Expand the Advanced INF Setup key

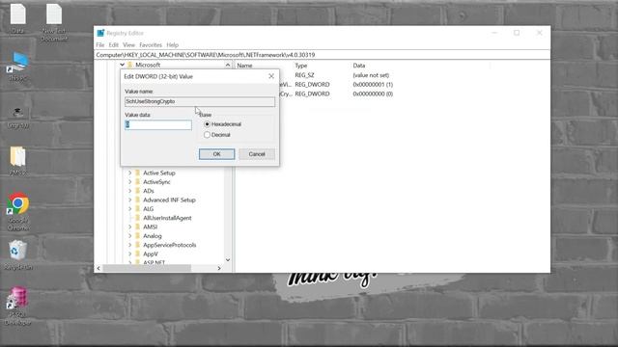pyautogui.click(x=130, y=200)
